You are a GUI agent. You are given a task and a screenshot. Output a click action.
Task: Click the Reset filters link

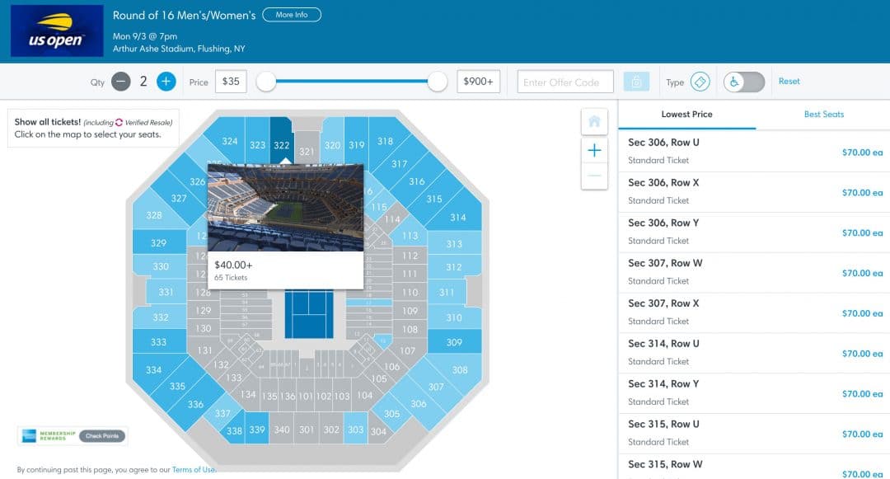coord(789,81)
